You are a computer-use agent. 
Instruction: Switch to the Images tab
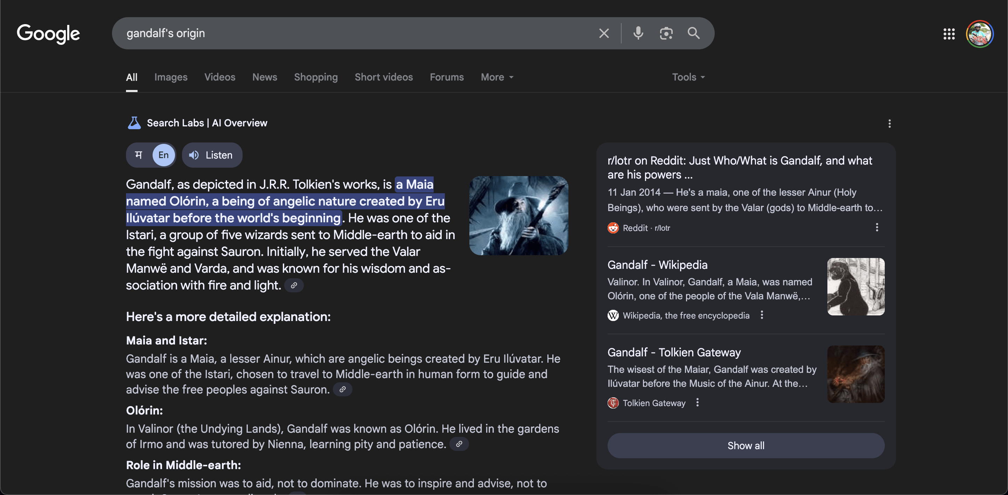click(x=170, y=77)
